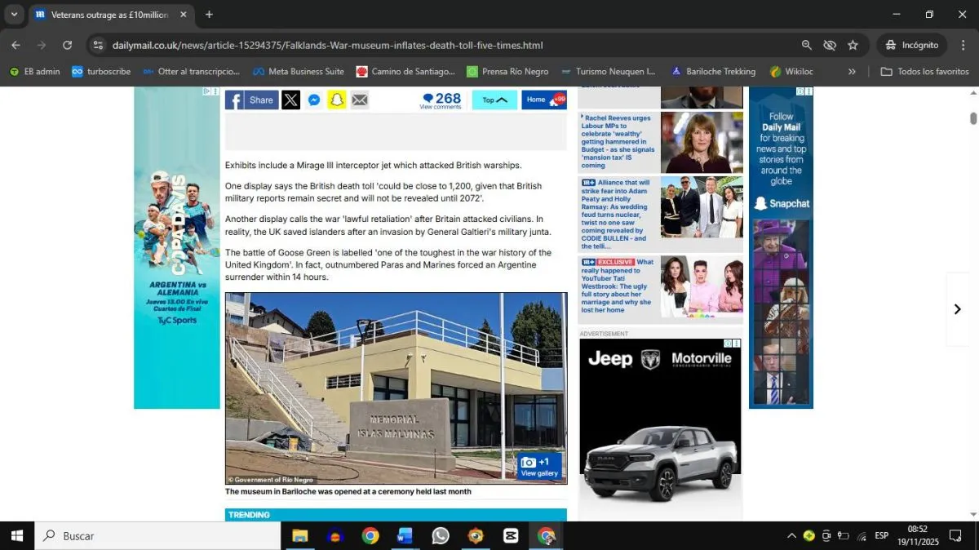Reload the page
The image size is (979, 550).
[x=68, y=45]
